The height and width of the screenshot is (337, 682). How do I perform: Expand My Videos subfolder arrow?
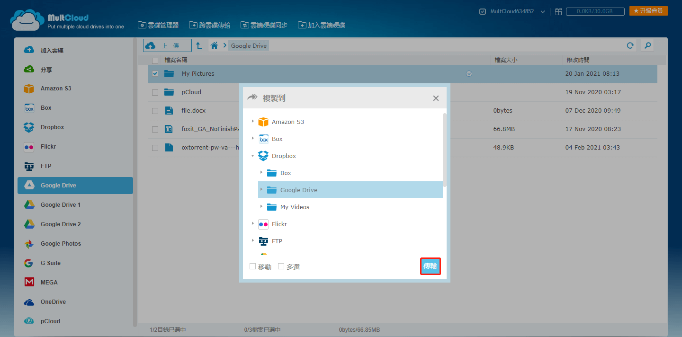261,207
